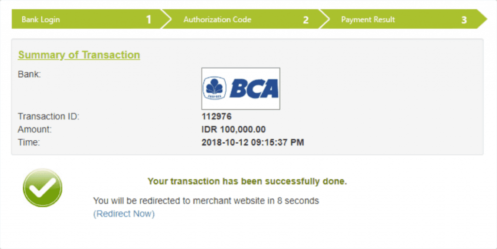Click the transaction ID 112976
The image size is (497, 249).
216,116
